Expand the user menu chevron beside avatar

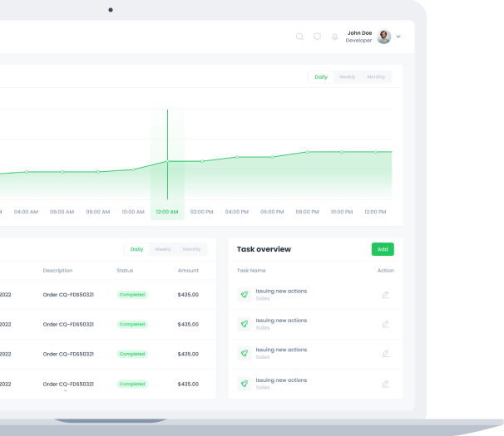[398, 37]
